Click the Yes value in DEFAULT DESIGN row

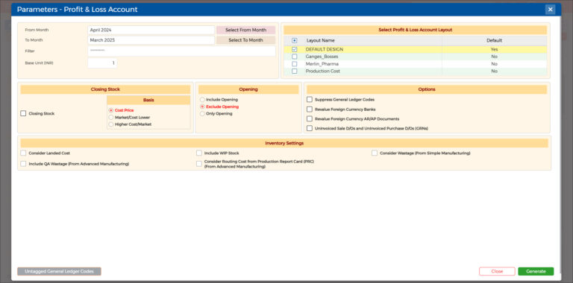(494, 49)
